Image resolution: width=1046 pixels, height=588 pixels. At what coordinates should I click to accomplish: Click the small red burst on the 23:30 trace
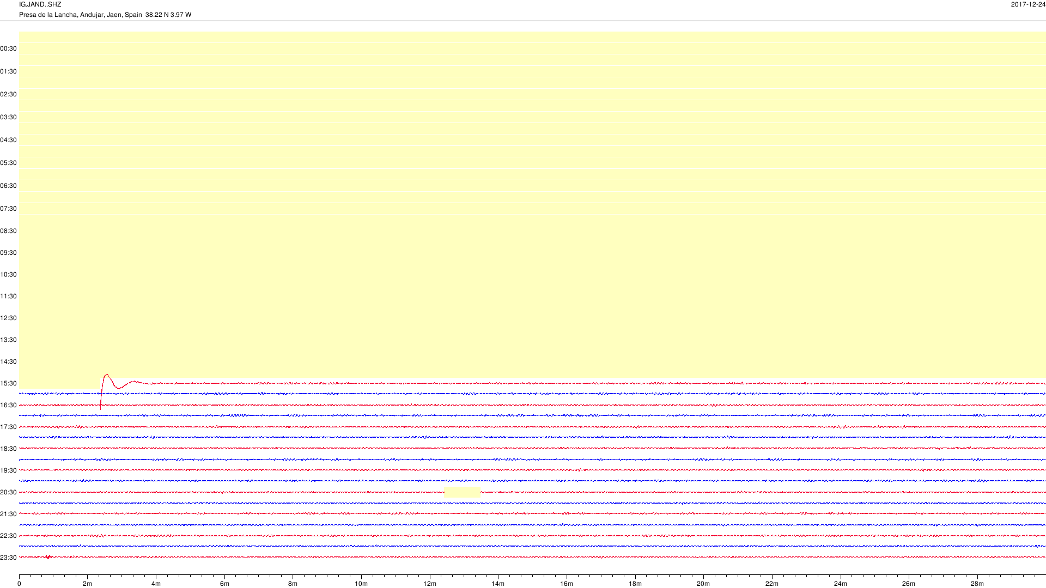(48, 557)
